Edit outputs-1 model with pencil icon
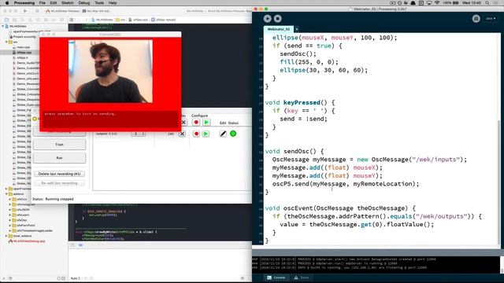The width and height of the screenshot is (504, 283). 223,134
